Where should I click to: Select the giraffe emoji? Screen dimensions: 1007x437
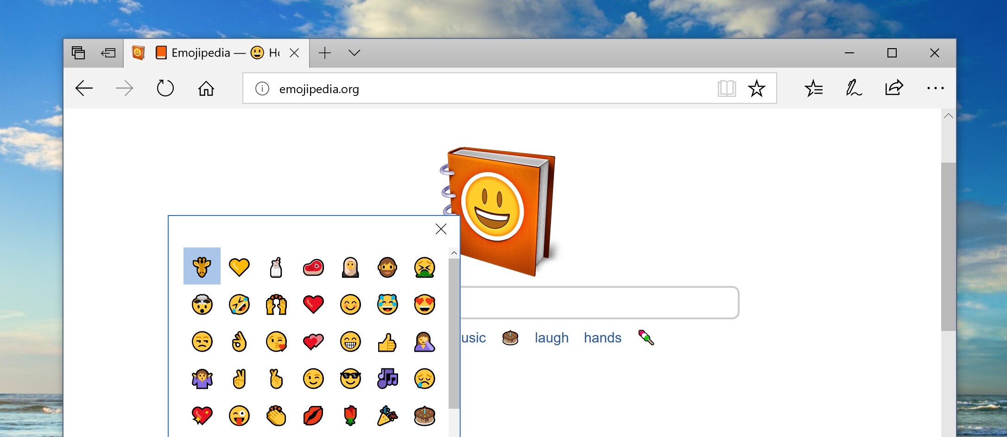tap(201, 266)
